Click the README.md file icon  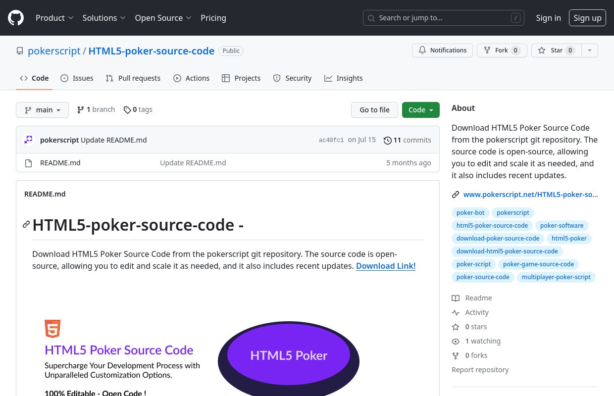29,163
